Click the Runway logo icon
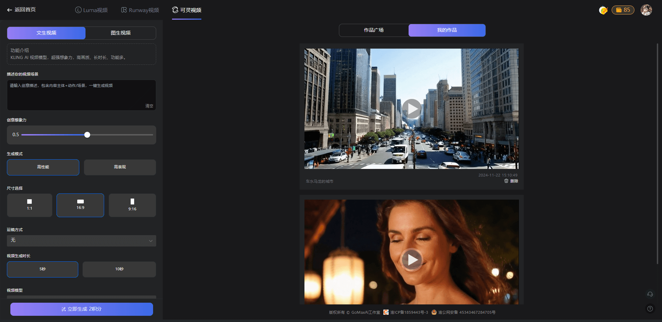The width and height of the screenshot is (662, 322). coord(124,10)
